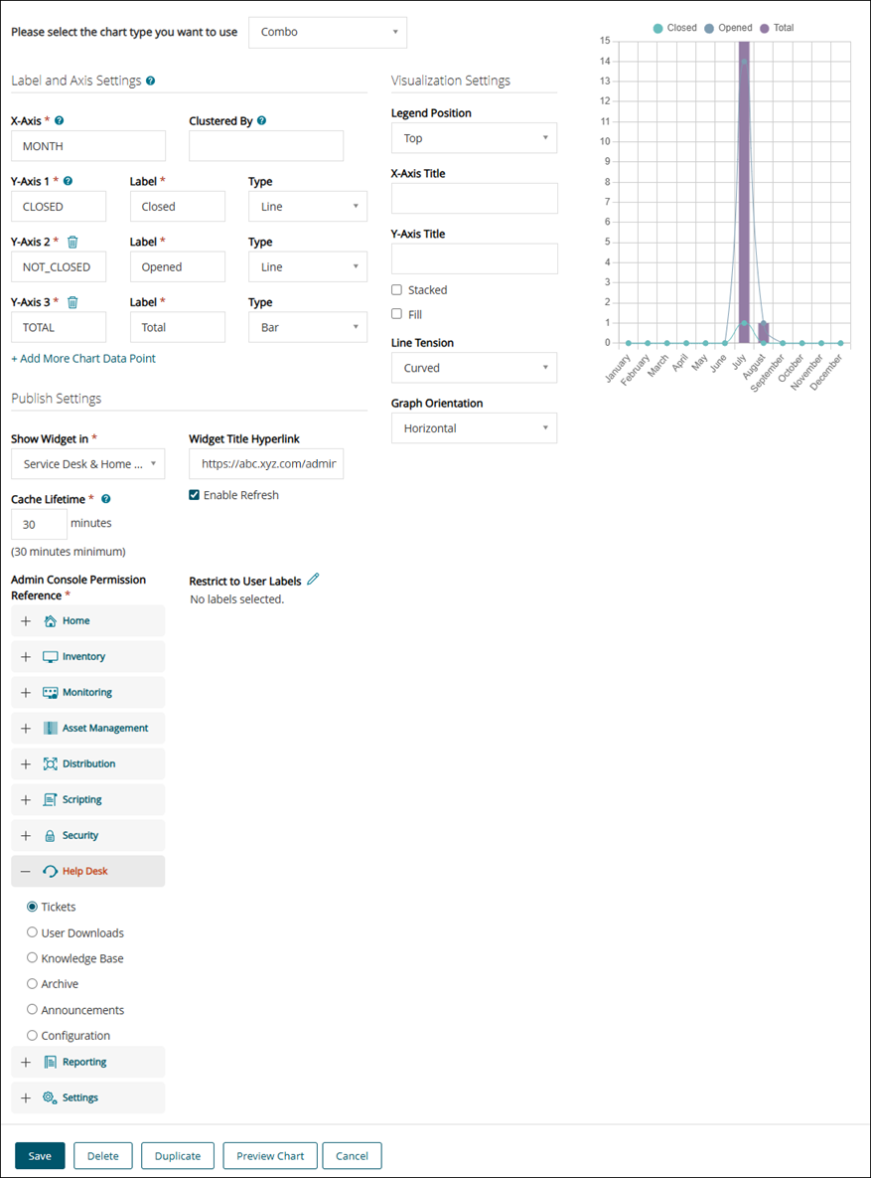Delete Y-Axis 3 using trash icon
The width and height of the screenshot is (871, 1178).
(x=73, y=302)
